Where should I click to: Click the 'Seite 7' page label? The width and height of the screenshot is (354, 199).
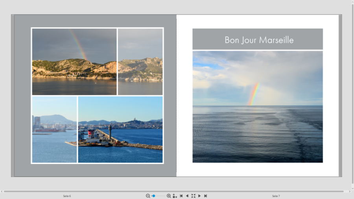point(276,196)
